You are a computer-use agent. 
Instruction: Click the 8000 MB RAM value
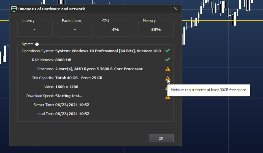point(63,60)
